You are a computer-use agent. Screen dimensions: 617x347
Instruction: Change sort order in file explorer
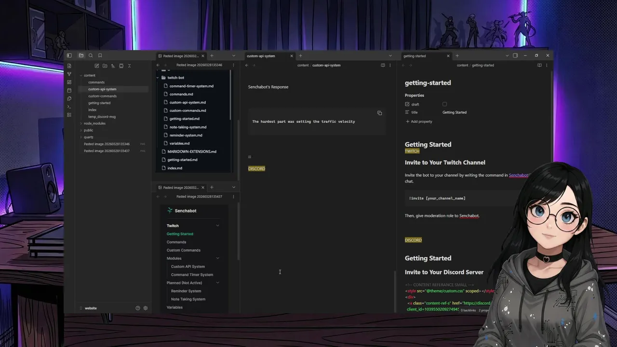pyautogui.click(x=113, y=66)
